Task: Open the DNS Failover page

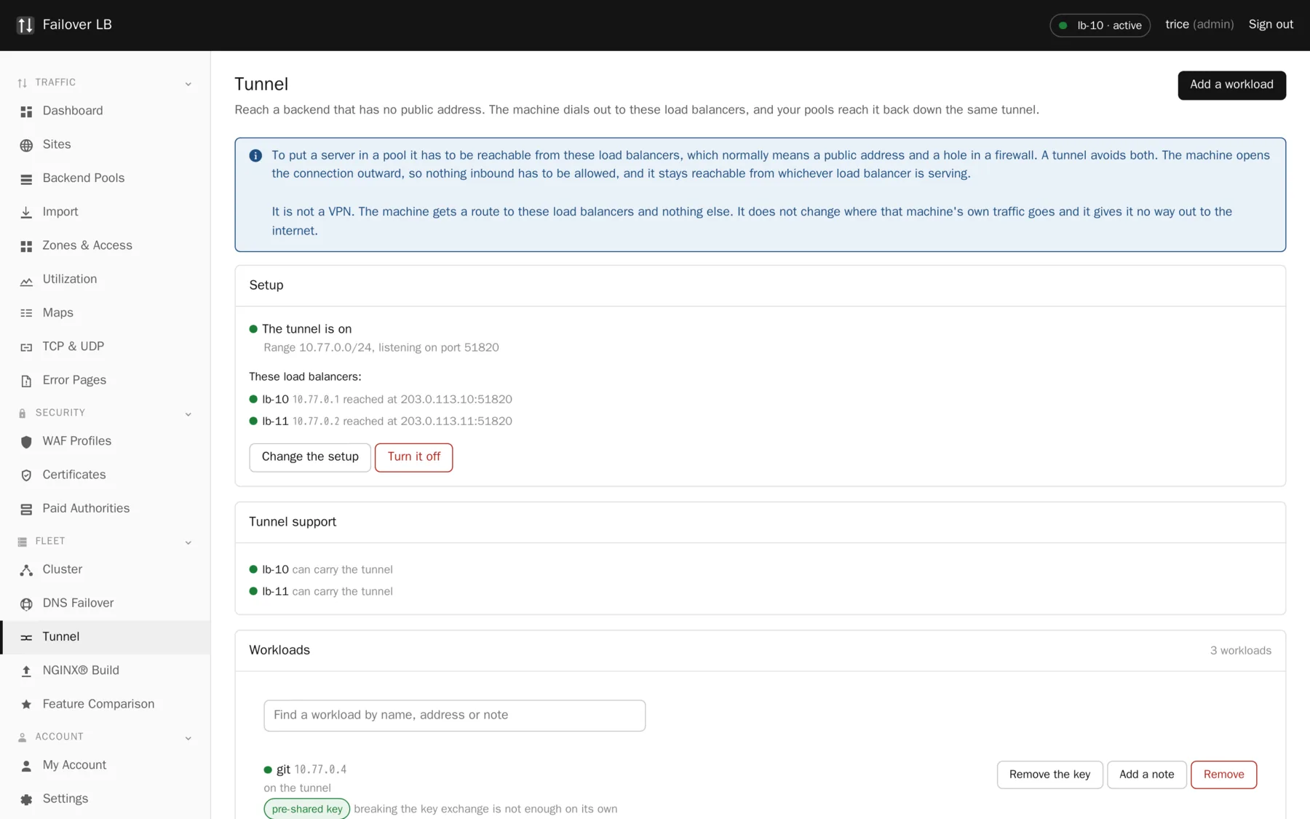Action: tap(105, 603)
